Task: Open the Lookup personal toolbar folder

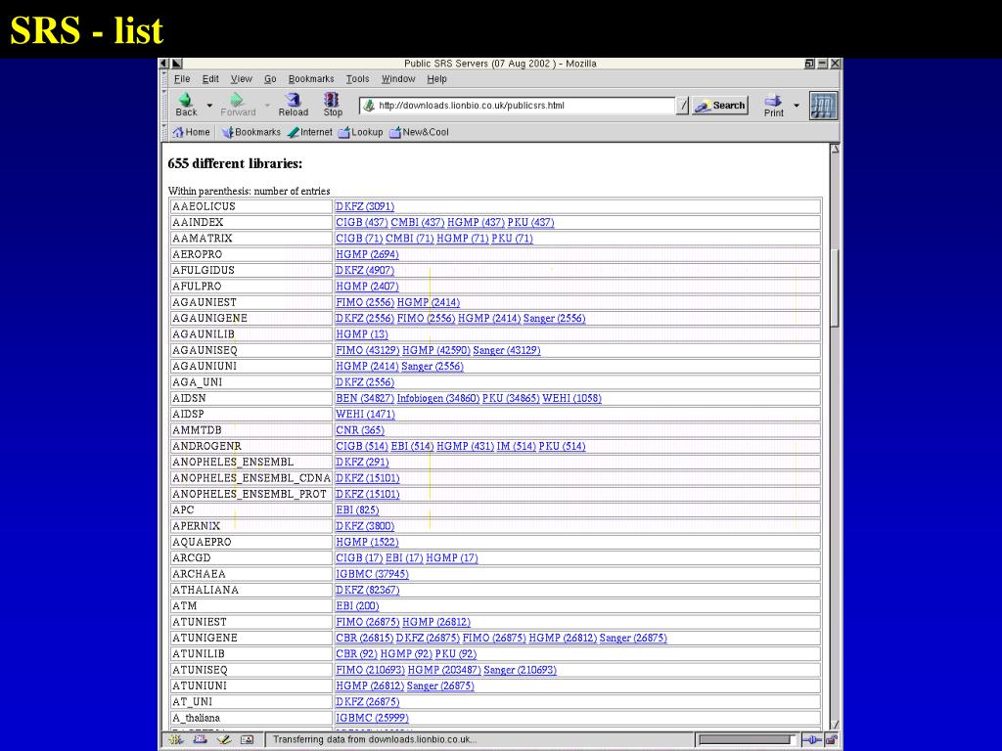Action: tap(360, 132)
